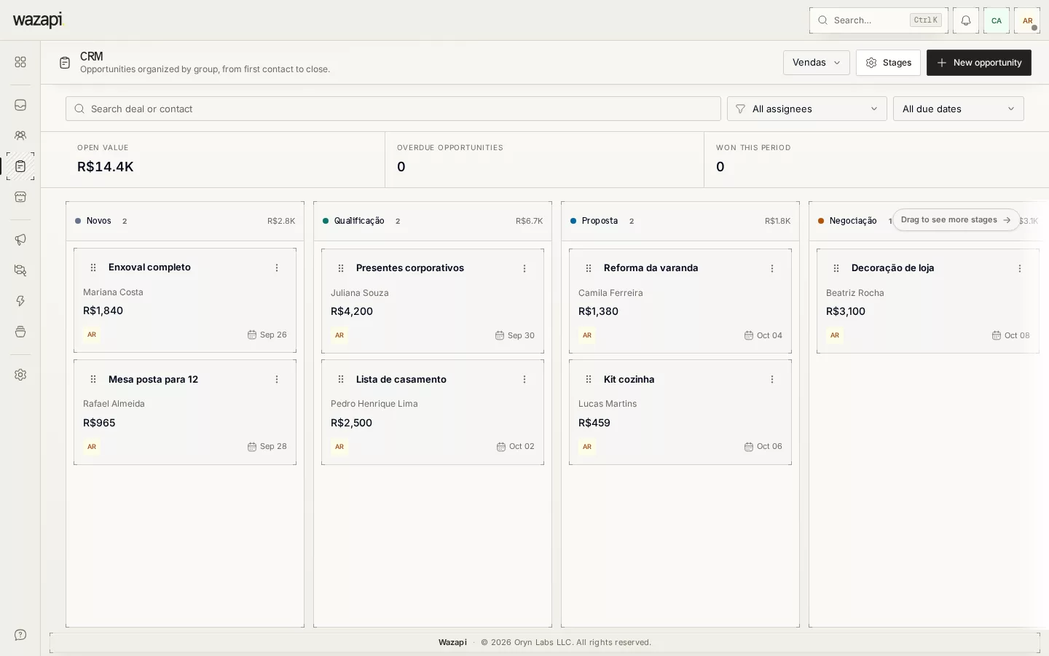Click the Qualificação stage header
The height and width of the screenshot is (656, 1049).
click(x=433, y=221)
